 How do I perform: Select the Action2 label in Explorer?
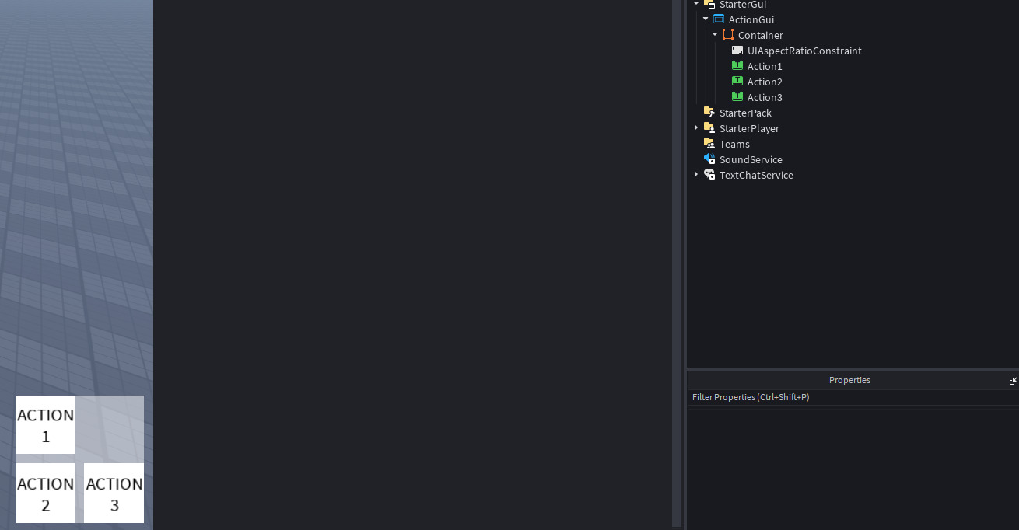(x=765, y=82)
